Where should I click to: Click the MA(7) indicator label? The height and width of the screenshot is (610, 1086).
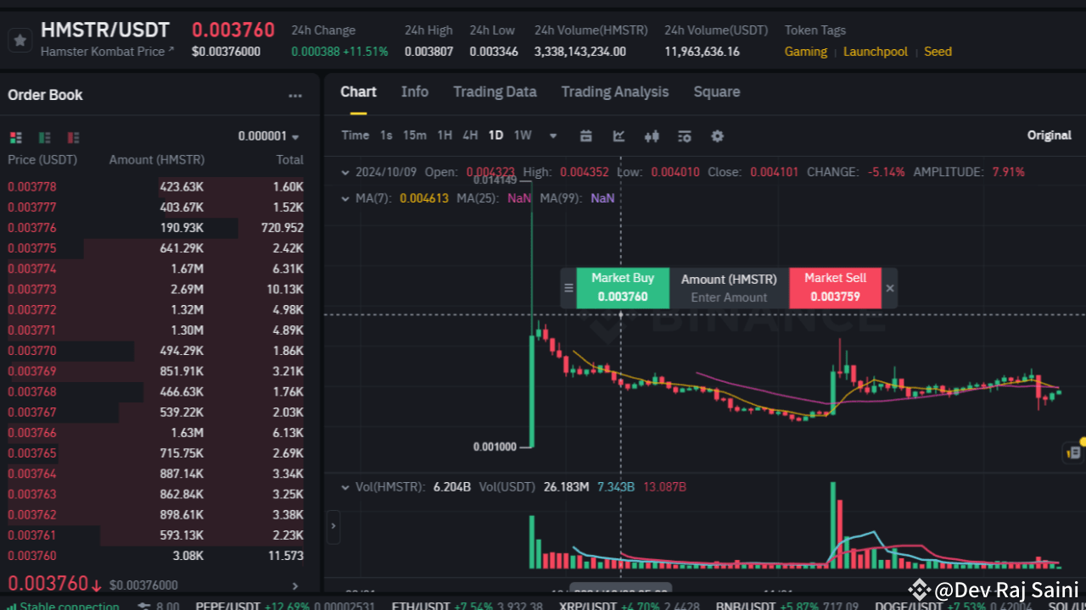(372, 198)
